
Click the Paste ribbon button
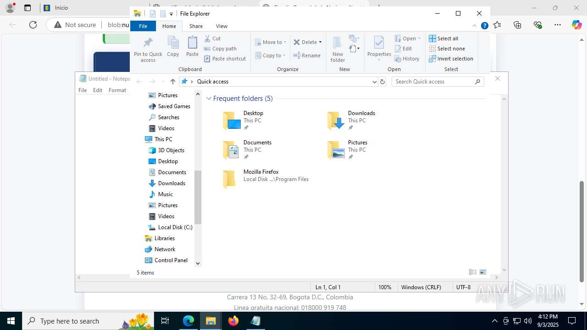tap(192, 47)
